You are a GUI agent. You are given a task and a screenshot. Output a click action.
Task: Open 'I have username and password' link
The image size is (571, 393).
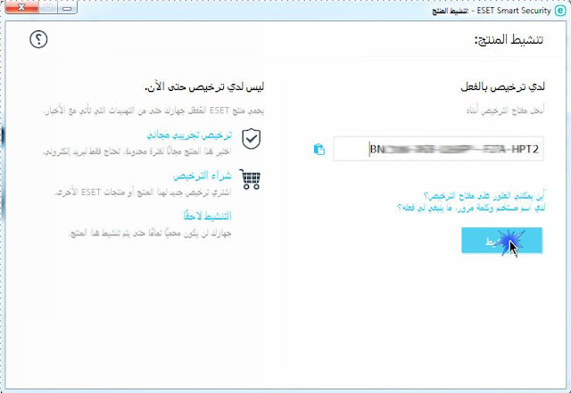click(471, 208)
